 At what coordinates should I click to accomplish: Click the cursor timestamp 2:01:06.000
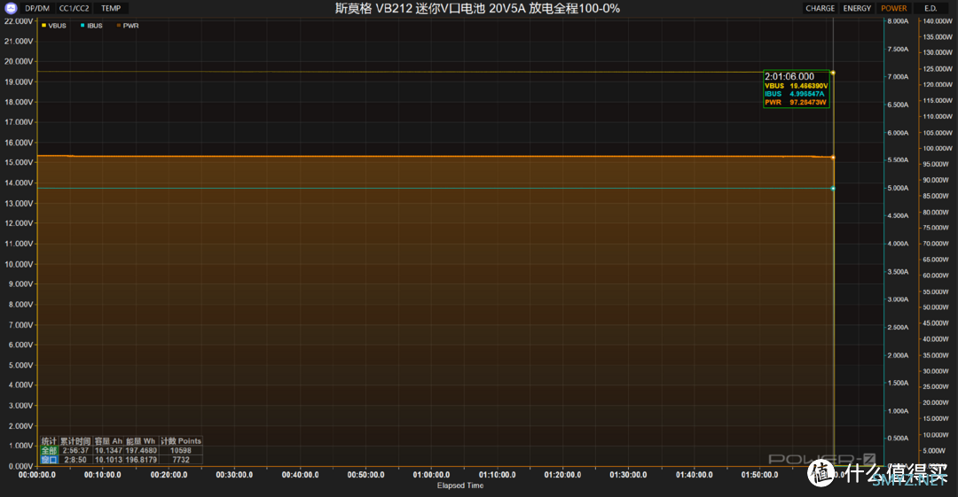click(789, 76)
